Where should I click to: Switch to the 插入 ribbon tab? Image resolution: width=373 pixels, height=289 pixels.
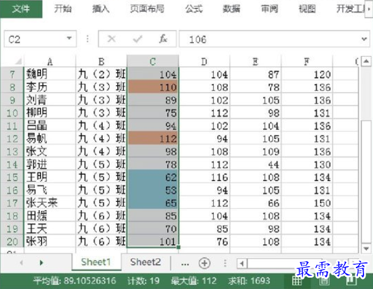click(x=100, y=9)
